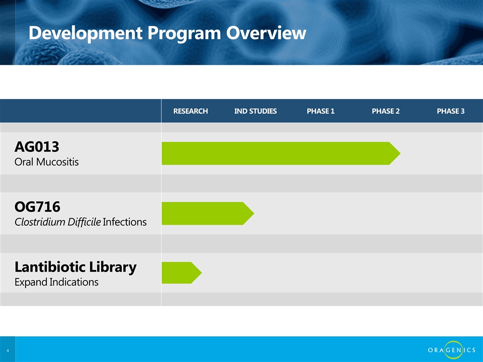Viewport: 483px width, 362px height.
Task: Select the Lantibiotic Library heading
Action: click(75, 266)
